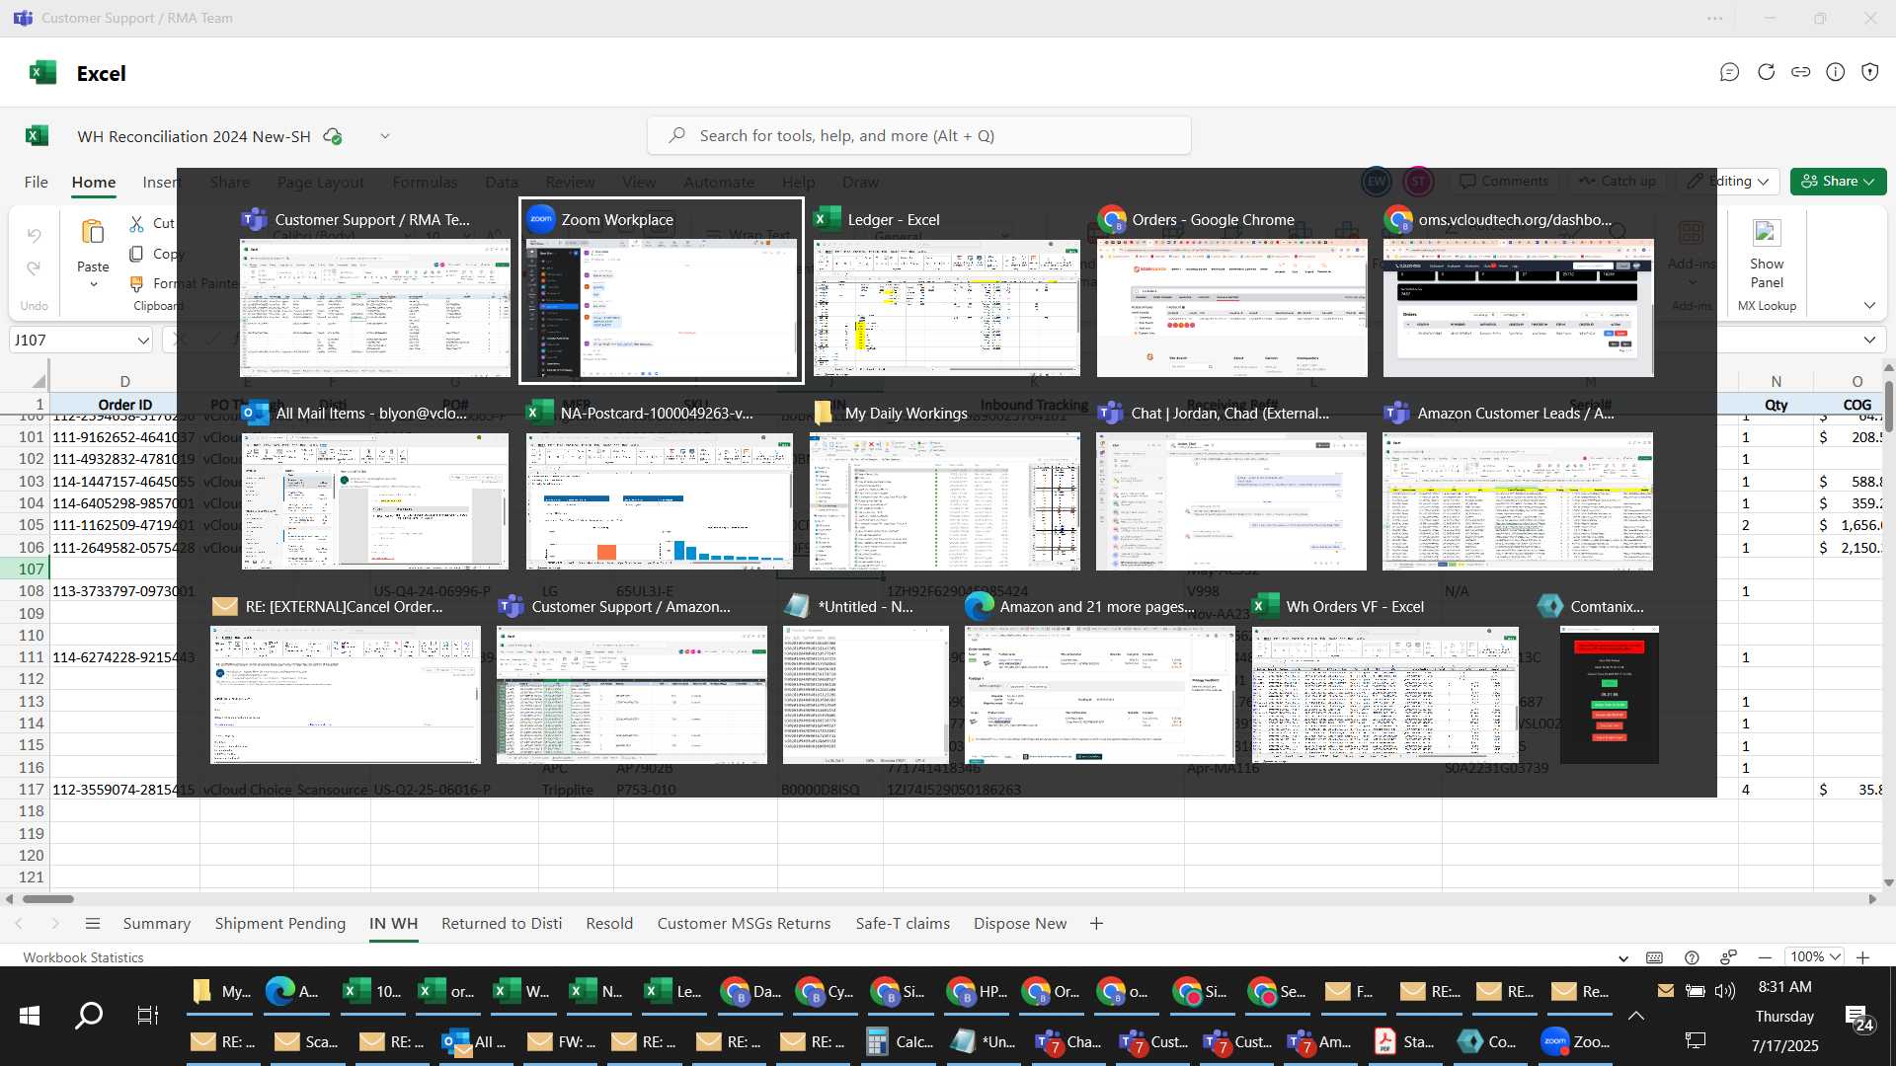
Task: Open the Name Box dropdown arrow
Action: point(143,341)
